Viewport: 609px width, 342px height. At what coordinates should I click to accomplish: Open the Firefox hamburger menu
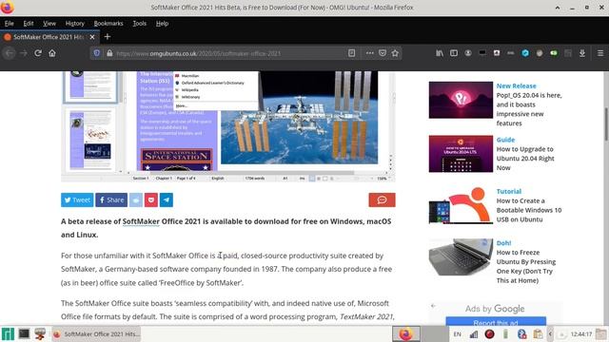click(600, 53)
